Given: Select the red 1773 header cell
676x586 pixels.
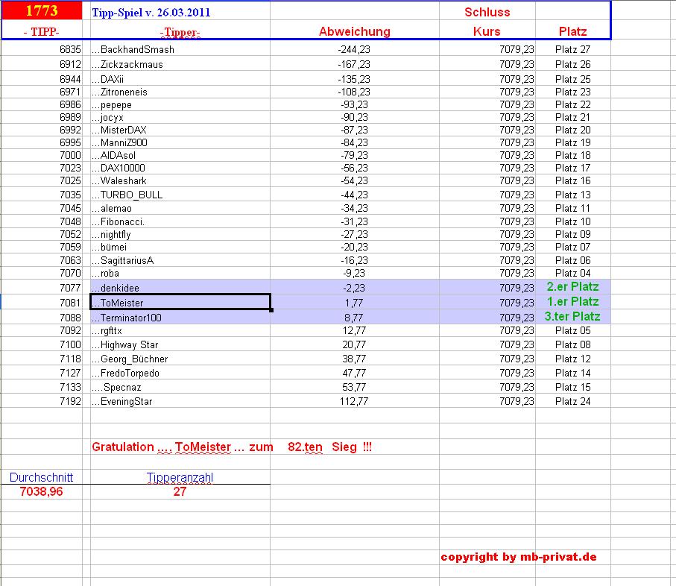Looking at the screenshot, I should click(42, 10).
